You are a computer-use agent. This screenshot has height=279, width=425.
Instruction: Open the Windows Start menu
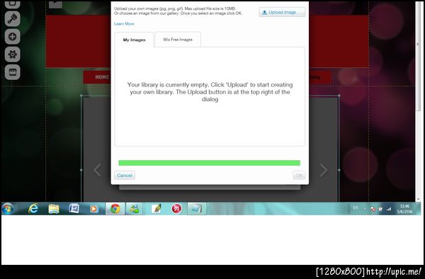tap(8, 209)
